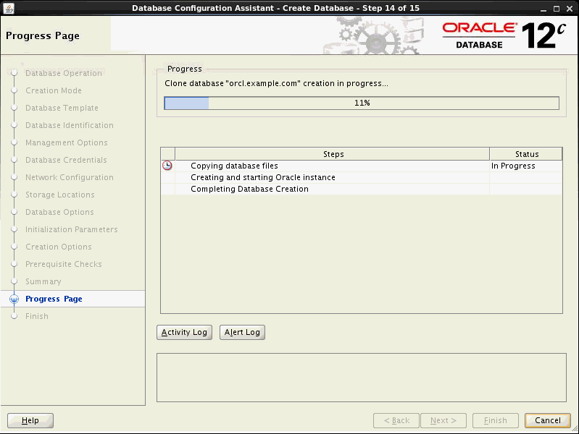Click the disabled Next button

click(x=443, y=420)
